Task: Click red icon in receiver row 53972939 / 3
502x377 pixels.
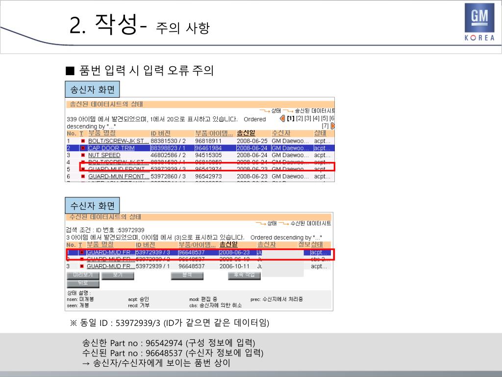Action: [82, 252]
